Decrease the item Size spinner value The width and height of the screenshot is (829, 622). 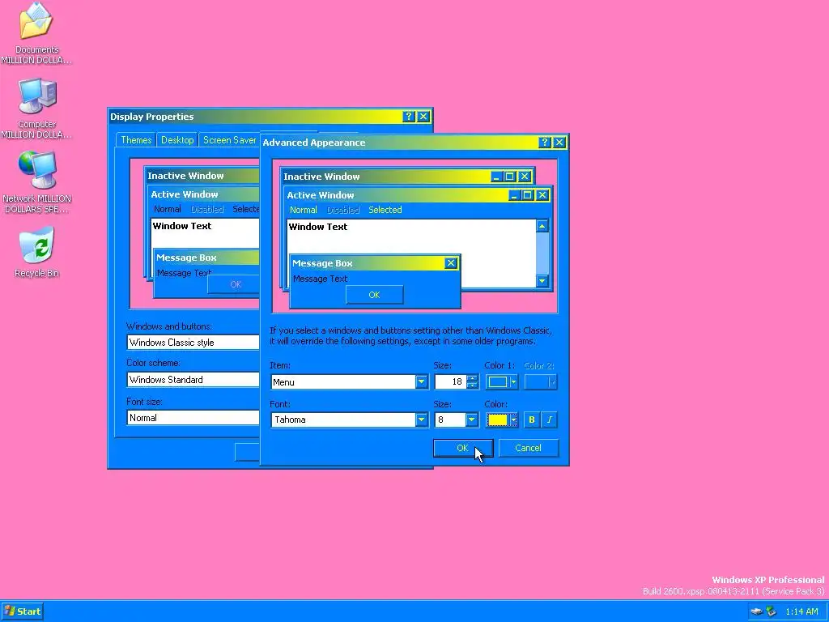click(472, 386)
